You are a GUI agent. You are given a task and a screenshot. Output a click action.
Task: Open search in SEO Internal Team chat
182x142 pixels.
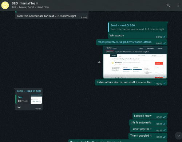coord(168,5)
